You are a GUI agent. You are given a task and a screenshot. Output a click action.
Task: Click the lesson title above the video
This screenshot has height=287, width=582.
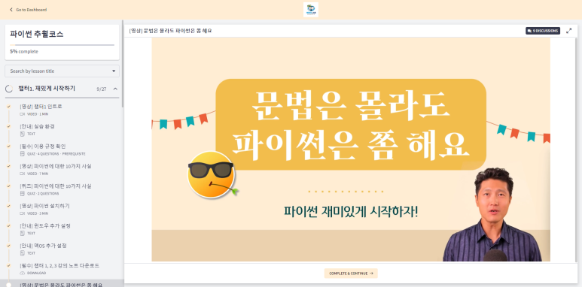(x=170, y=31)
